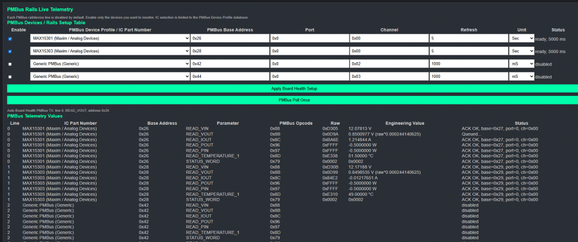
Task: Open the MAX15303 device profile dropdown
Action: coord(110,51)
